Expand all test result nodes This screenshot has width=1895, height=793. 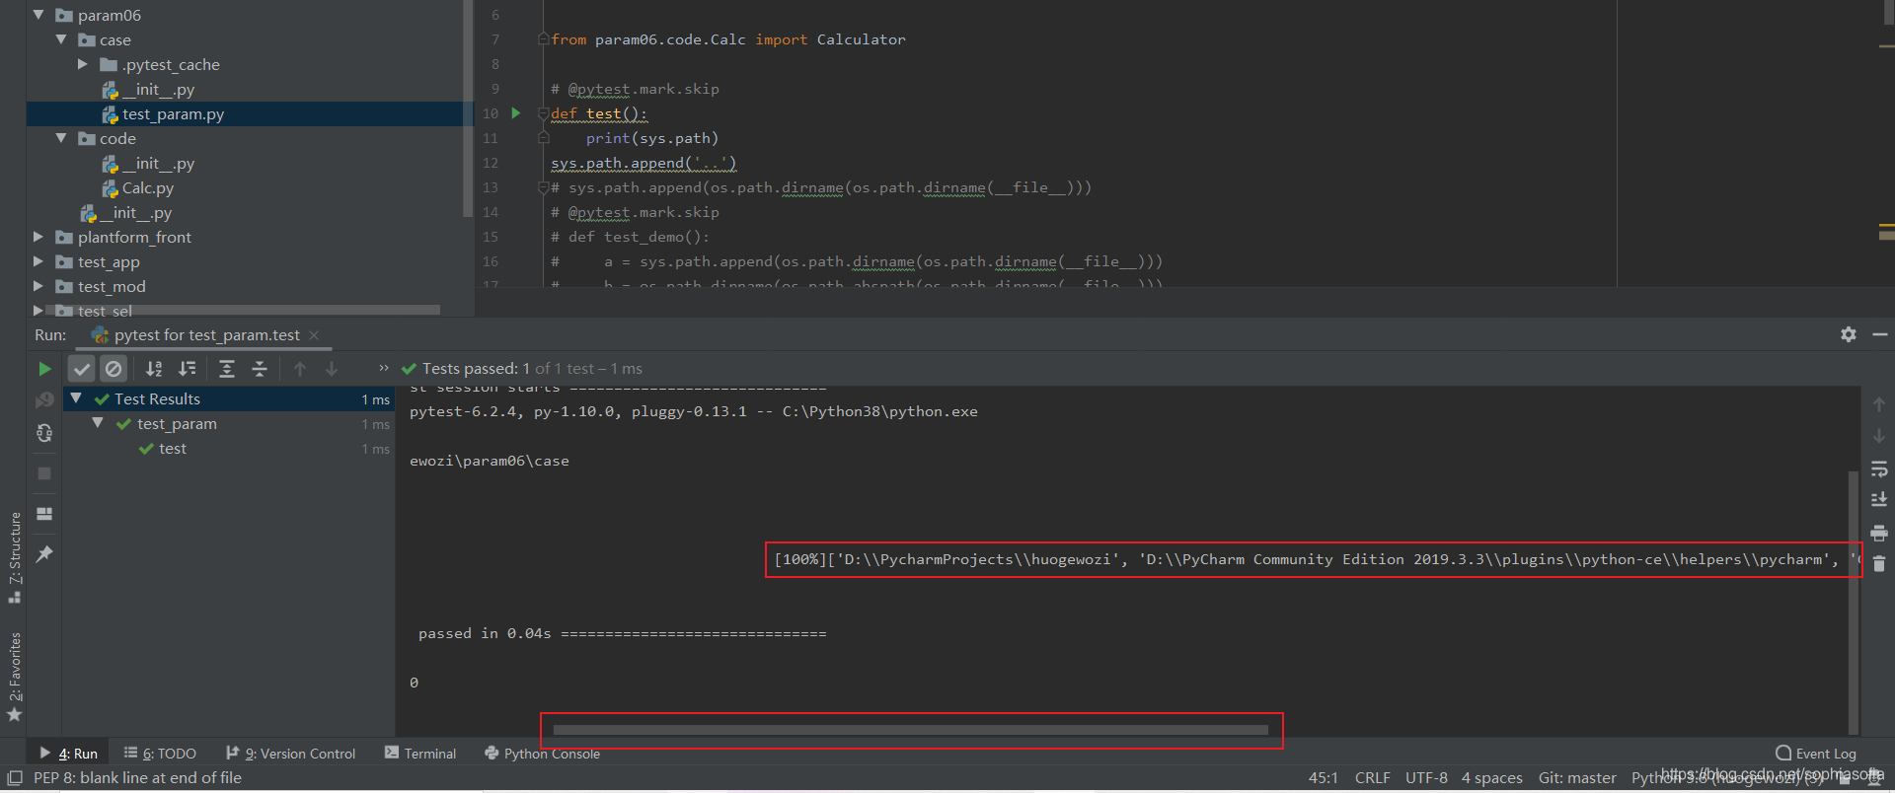[227, 369]
